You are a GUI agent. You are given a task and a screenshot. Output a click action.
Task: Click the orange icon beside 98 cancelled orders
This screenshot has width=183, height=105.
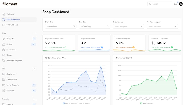pyautogui.click(x=133, y=47)
